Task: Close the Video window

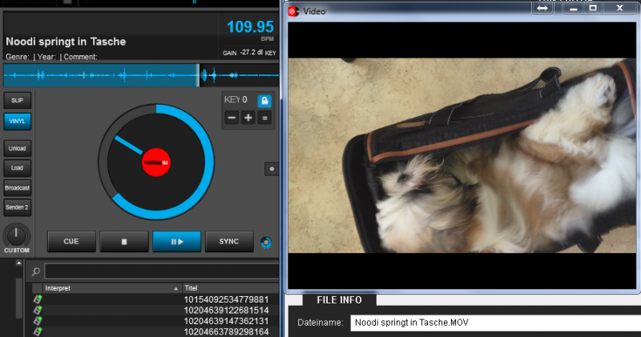Action: tap(619, 8)
